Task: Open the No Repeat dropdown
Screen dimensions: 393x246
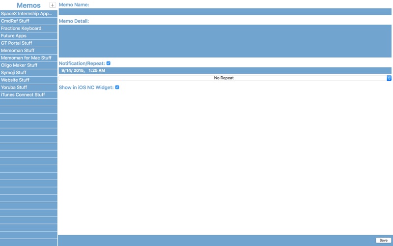Action: point(225,78)
